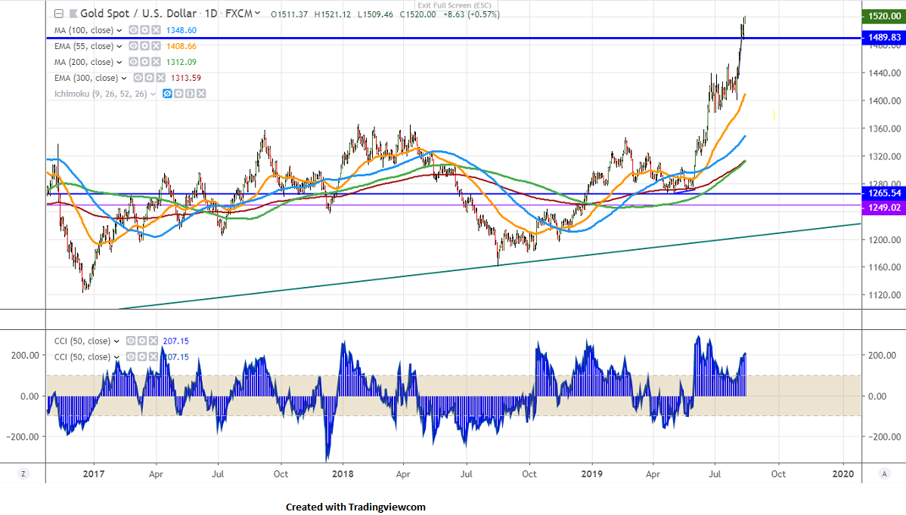Expand the MA (200, close) dropdown arrow
Image resolution: width=906 pixels, height=515 pixels.
click(119, 62)
